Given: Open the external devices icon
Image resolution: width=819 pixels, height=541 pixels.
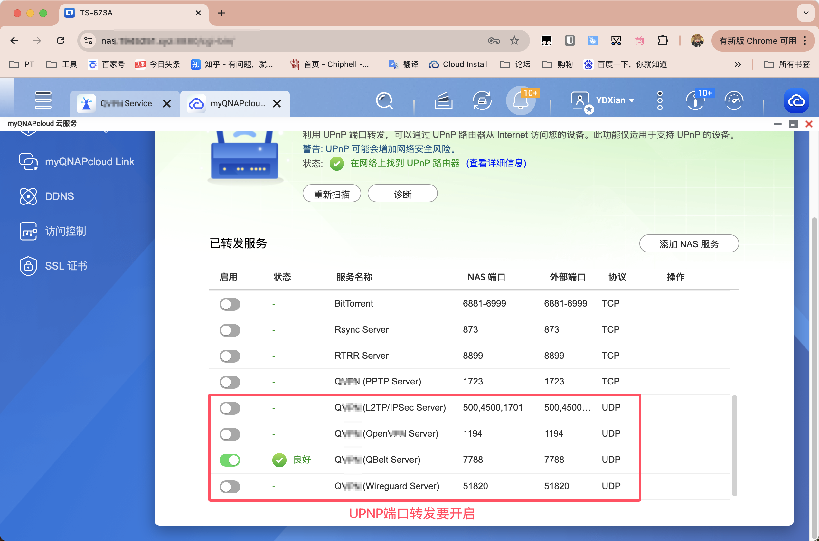Looking at the screenshot, I should [x=482, y=100].
